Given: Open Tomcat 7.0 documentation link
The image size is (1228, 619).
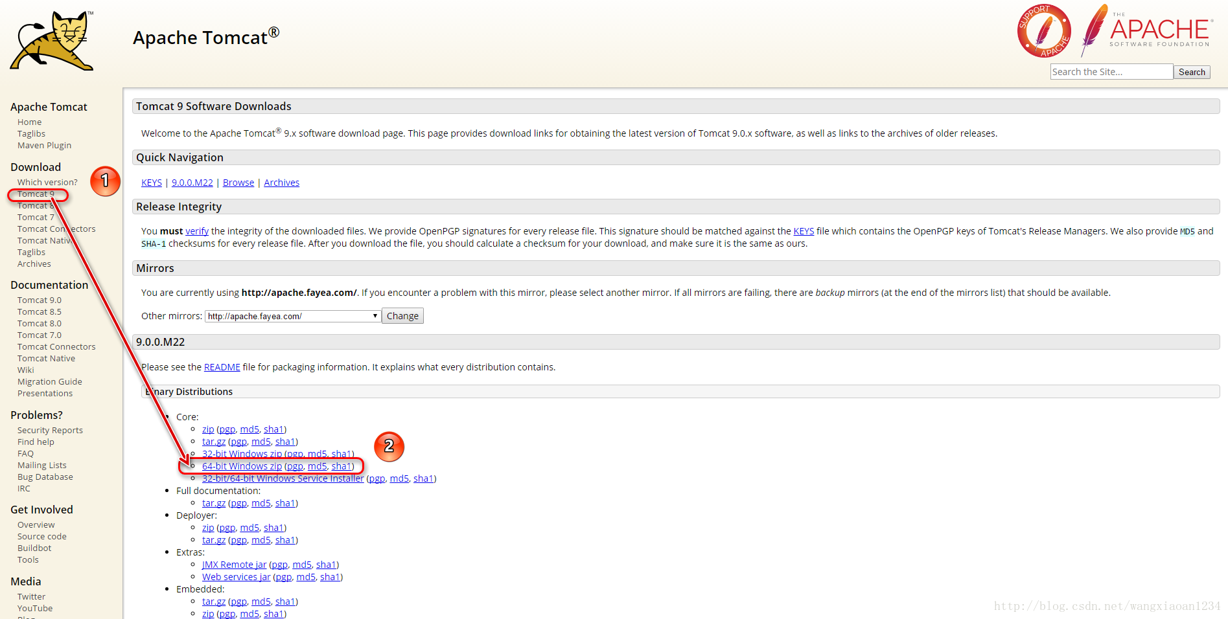Looking at the screenshot, I should 40,335.
